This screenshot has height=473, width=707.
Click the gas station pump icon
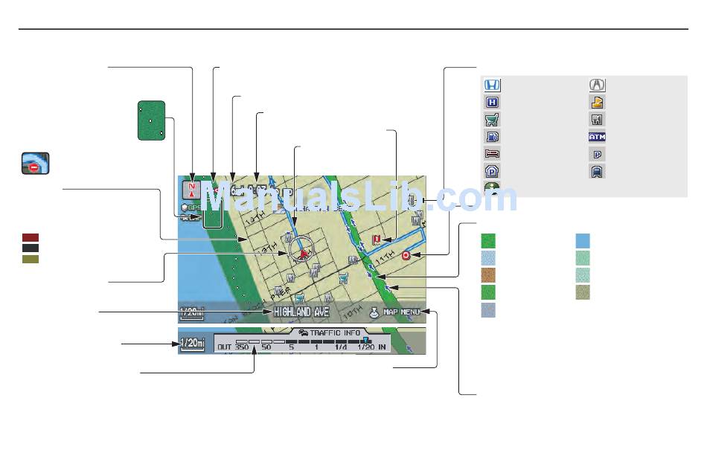[492, 137]
